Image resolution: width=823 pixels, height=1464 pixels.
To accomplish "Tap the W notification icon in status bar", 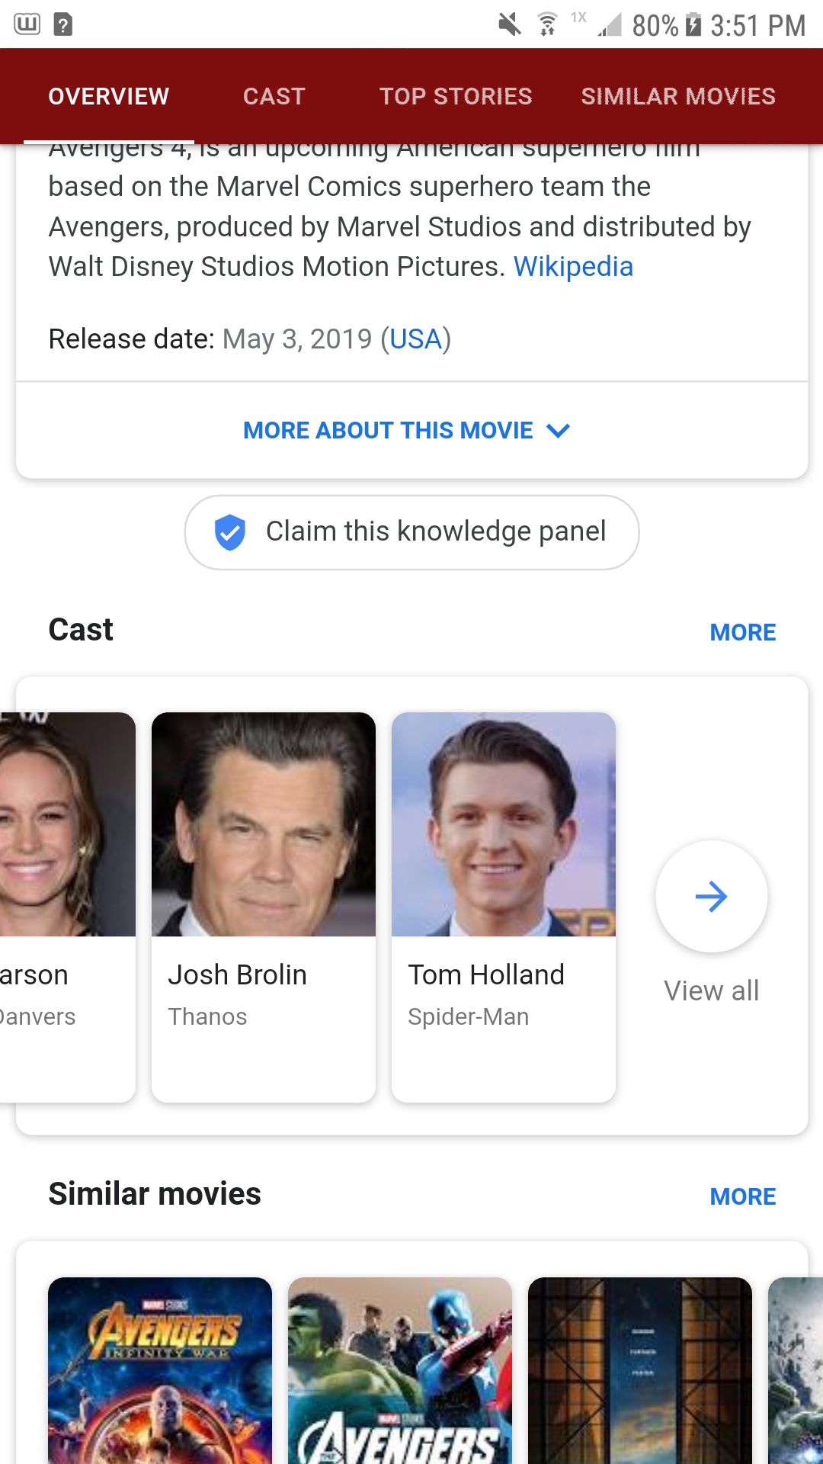I will [27, 24].
